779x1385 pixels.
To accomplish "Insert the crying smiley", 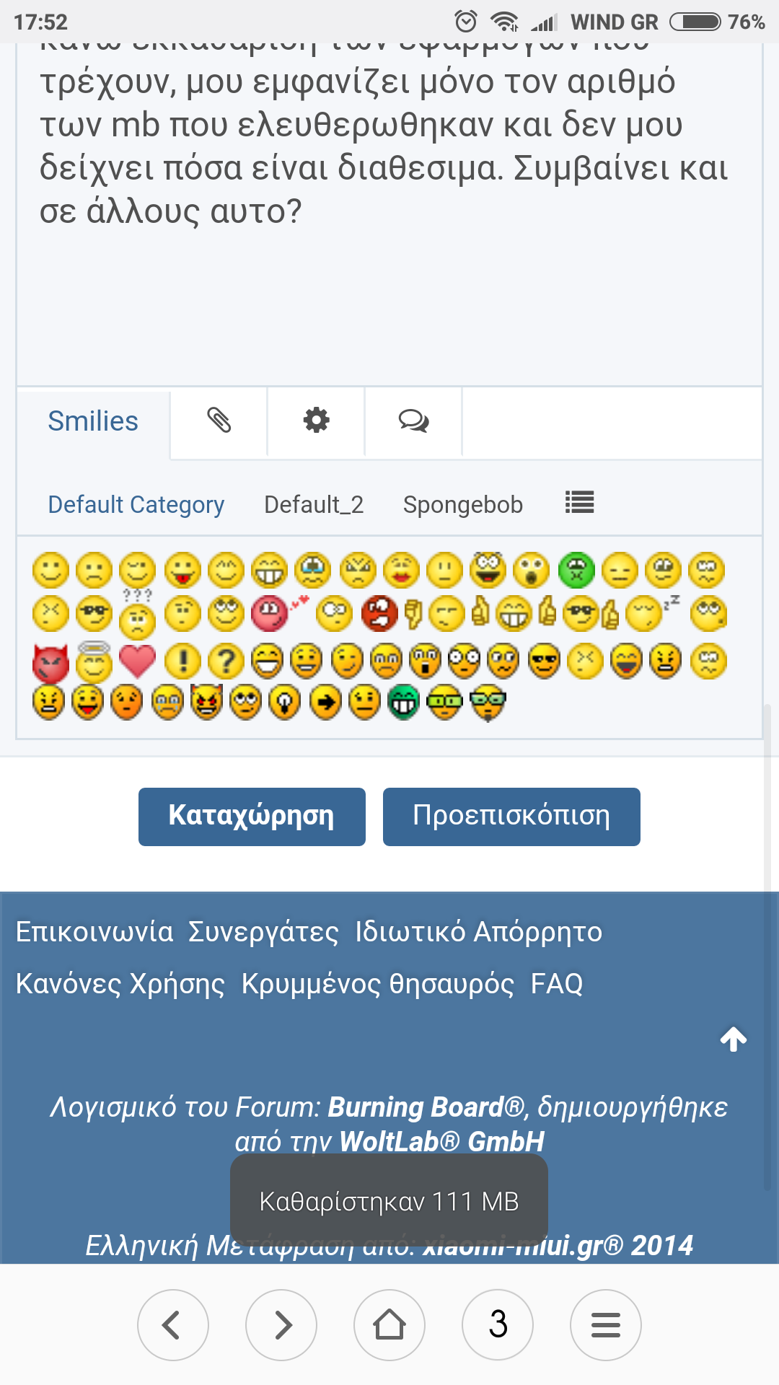I will (x=313, y=571).
